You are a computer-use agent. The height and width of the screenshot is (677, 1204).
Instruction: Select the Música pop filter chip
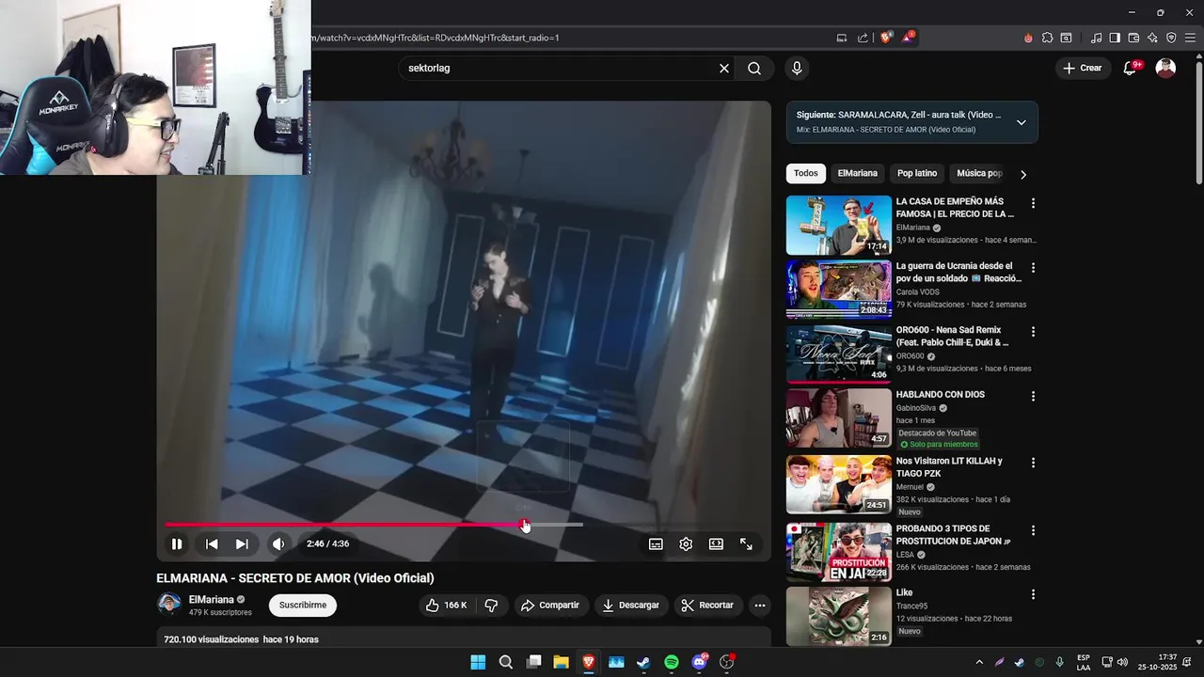pos(979,173)
